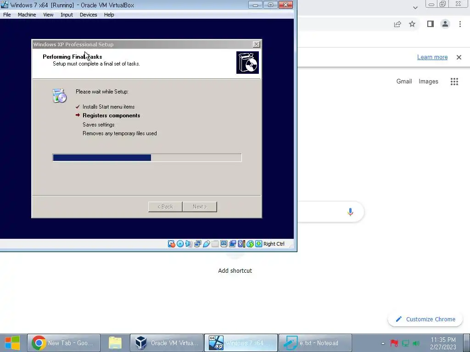Switch to New Tab Google Chrome taskbar item
The width and height of the screenshot is (470, 352).
click(x=64, y=343)
